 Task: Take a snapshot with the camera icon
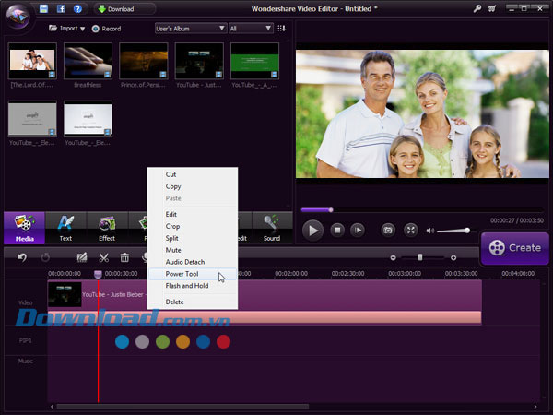coord(388,230)
